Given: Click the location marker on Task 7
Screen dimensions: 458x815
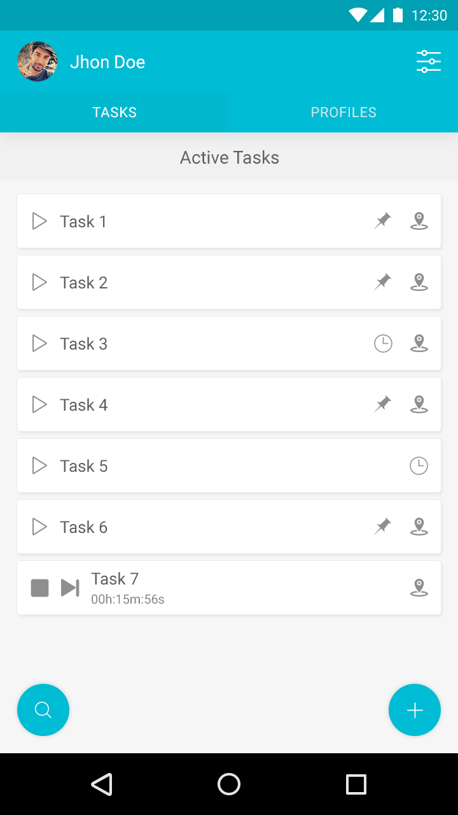Looking at the screenshot, I should pos(419,588).
